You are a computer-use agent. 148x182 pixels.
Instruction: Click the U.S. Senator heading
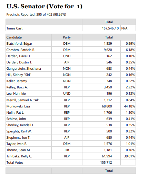click(x=45, y=6)
